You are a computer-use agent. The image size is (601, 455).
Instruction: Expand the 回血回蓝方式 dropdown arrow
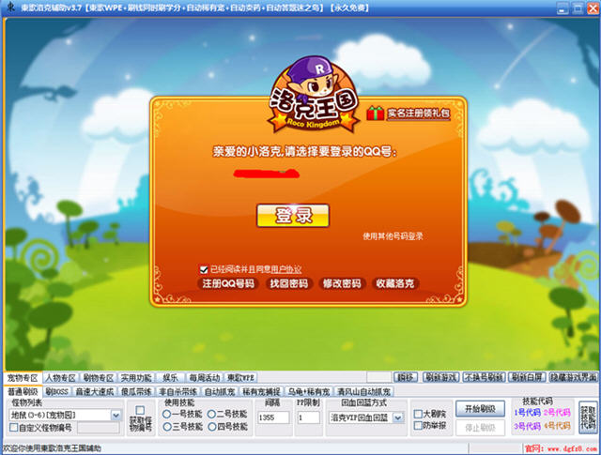pos(398,417)
